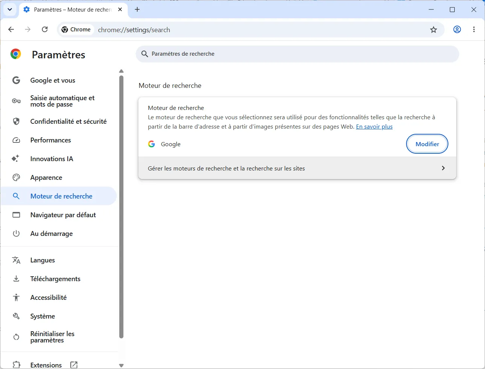This screenshot has height=369, width=485.
Task: Click the power icon for Au démarrage
Action: (16, 234)
